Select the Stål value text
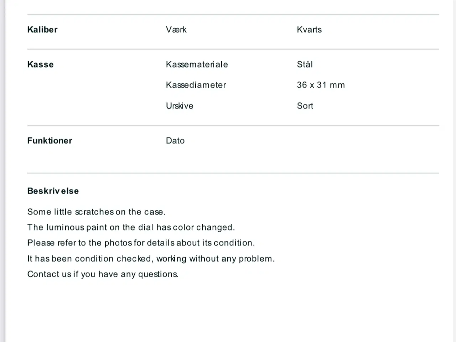The height and width of the screenshot is (342, 456). [305, 64]
